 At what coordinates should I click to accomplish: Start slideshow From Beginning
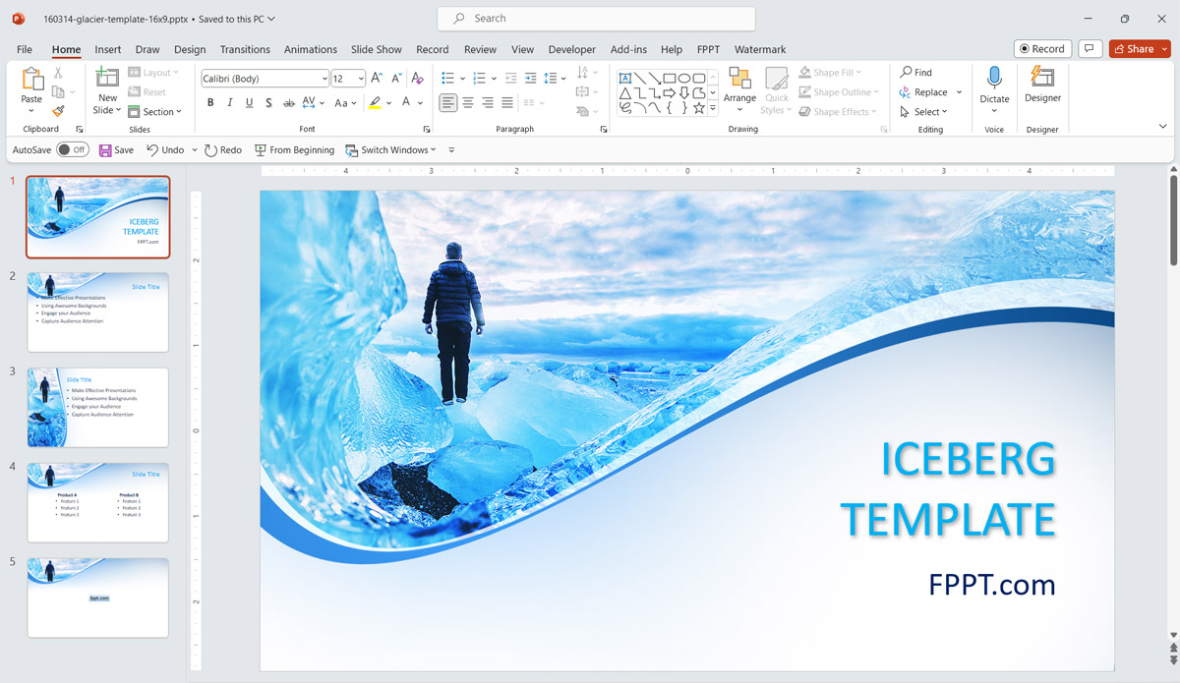click(294, 149)
